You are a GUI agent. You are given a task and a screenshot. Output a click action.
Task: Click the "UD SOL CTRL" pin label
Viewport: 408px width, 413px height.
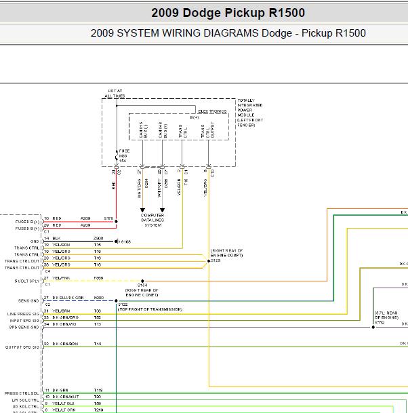pyautogui.click(x=25, y=407)
